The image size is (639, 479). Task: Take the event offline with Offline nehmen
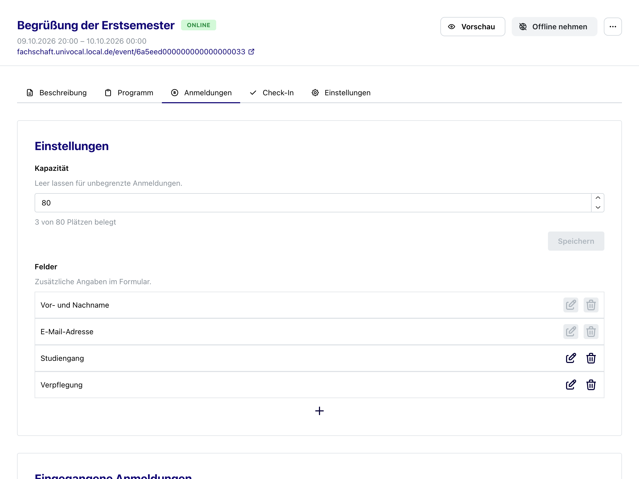(554, 27)
